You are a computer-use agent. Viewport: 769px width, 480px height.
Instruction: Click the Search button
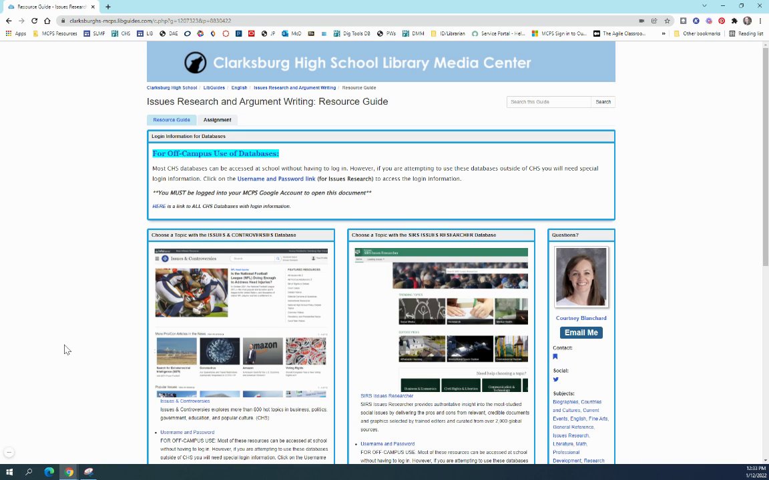tap(603, 102)
